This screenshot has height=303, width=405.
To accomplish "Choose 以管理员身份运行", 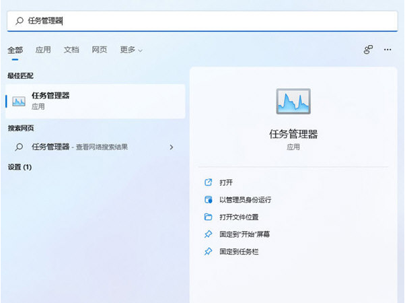I will [245, 199].
